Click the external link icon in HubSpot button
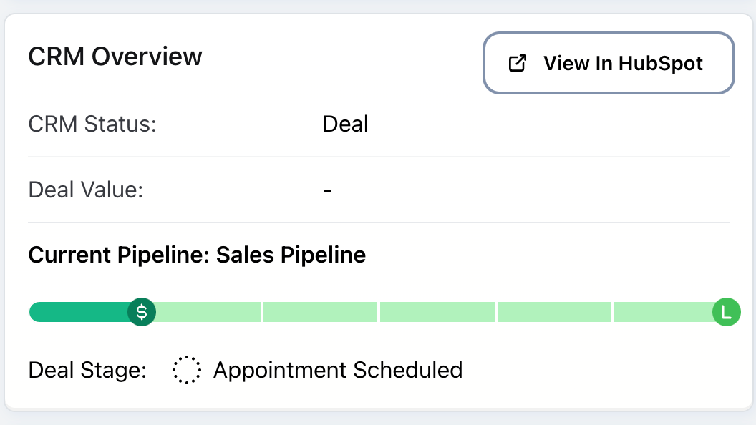Viewport: 756px width, 425px height. tap(517, 63)
